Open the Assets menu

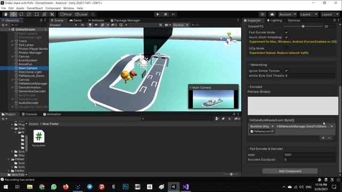20,9
